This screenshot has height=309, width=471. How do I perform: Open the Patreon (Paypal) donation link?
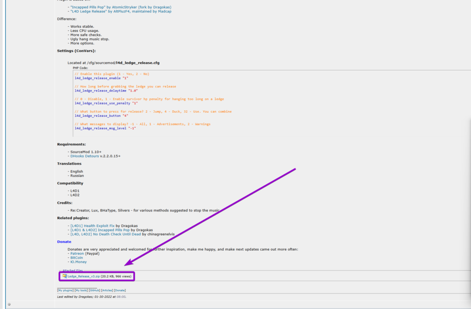coord(76,253)
